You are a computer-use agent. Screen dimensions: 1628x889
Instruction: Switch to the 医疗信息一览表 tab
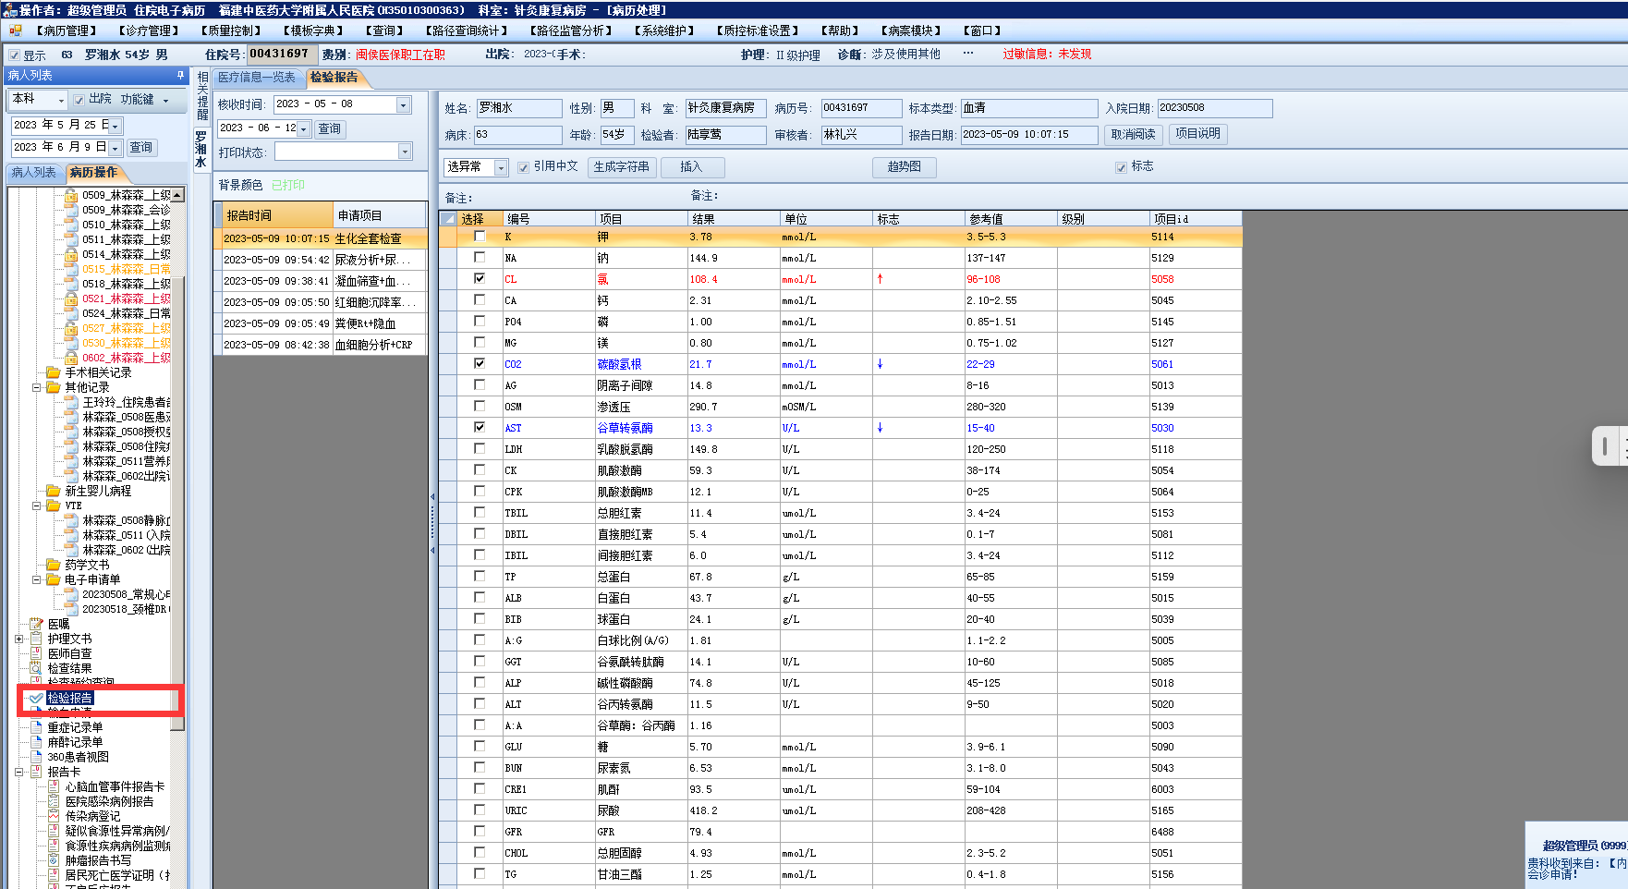point(257,78)
